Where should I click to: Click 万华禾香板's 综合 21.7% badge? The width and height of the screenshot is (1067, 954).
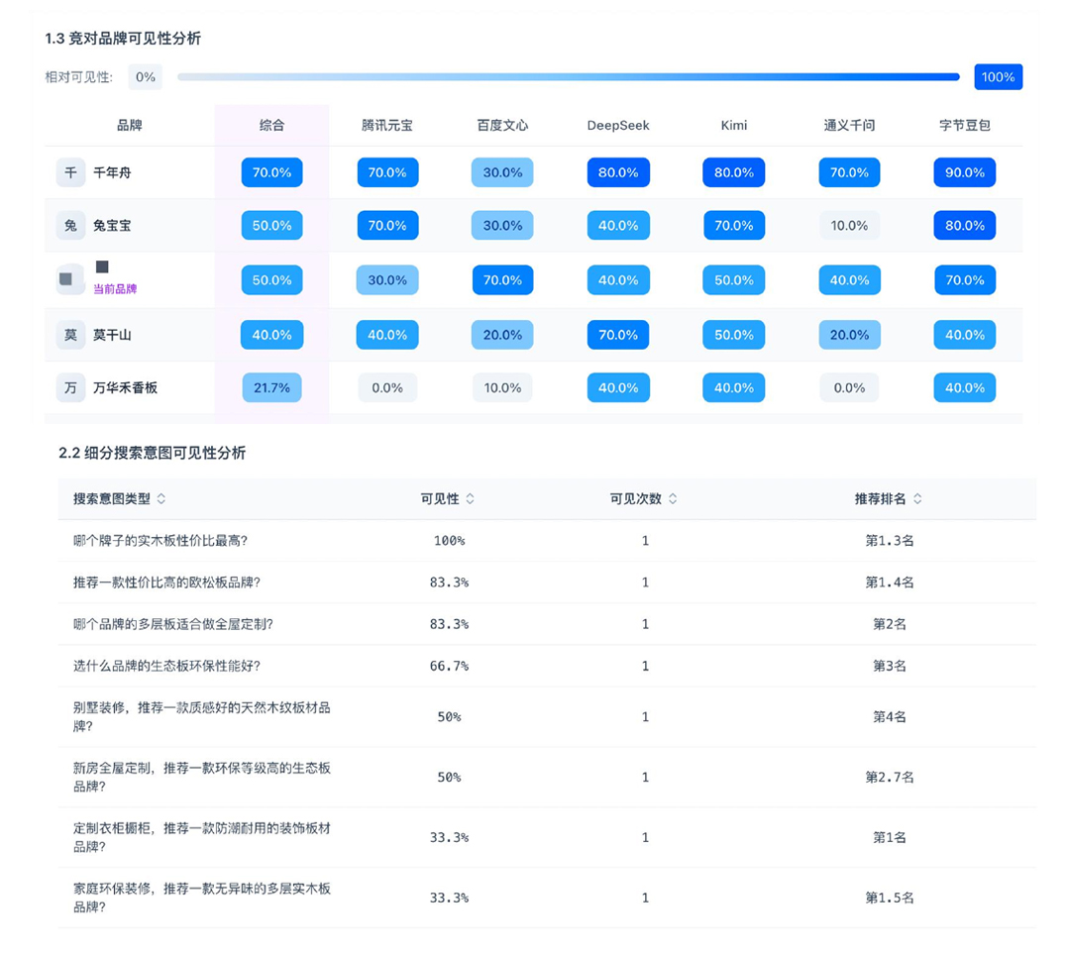click(271, 388)
